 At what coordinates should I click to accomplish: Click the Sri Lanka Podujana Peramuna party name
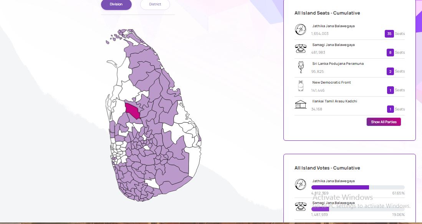(338, 64)
